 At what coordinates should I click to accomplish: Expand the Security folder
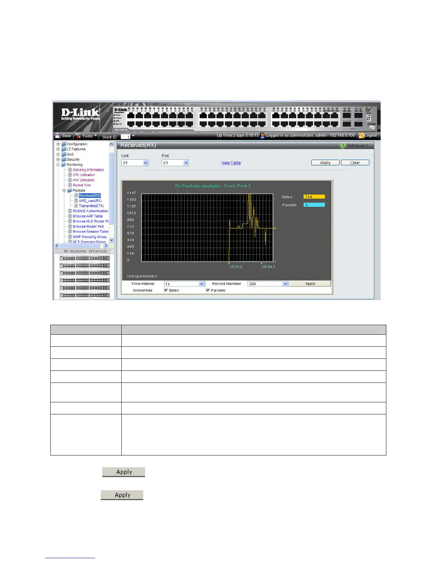coord(58,159)
